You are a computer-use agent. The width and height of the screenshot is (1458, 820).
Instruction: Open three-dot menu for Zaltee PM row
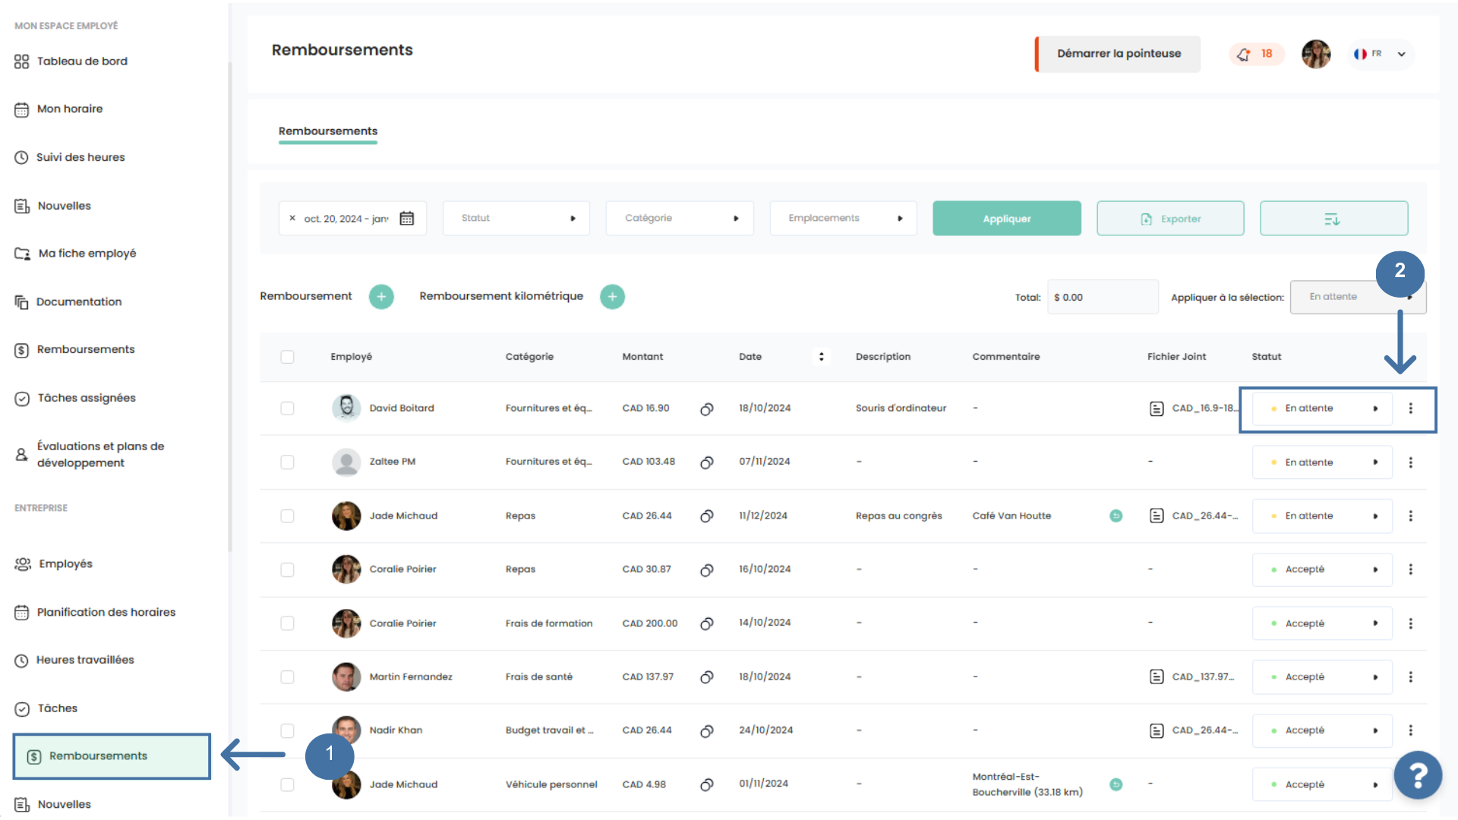(x=1411, y=462)
